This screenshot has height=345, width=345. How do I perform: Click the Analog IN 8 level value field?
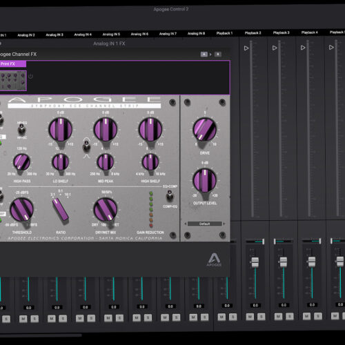pyautogui.click(x=199, y=306)
